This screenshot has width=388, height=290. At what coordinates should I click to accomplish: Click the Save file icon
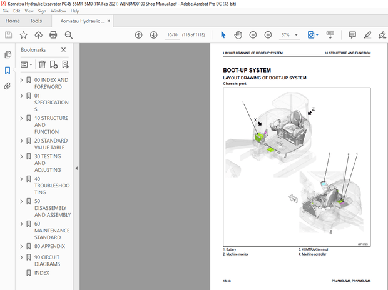pos(8,35)
